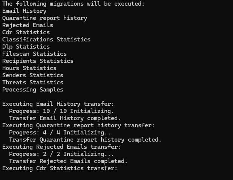
Task: Select 'Recipients Statistics' text line
Action: (38, 61)
